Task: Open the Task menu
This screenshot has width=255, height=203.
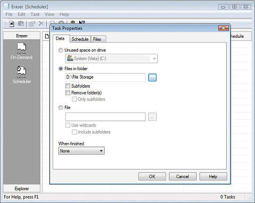Action: (x=35, y=14)
